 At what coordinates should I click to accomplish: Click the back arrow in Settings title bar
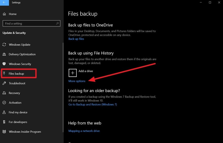(4, 3)
